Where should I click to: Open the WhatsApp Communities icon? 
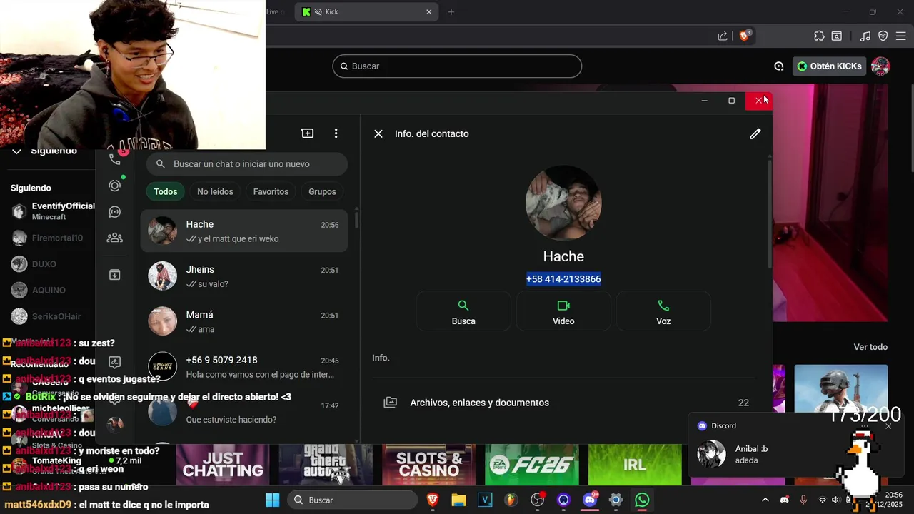(114, 238)
